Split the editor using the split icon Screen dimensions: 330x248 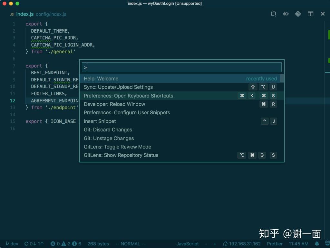click(x=310, y=14)
